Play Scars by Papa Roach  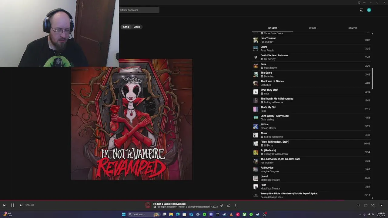pyautogui.click(x=312, y=49)
